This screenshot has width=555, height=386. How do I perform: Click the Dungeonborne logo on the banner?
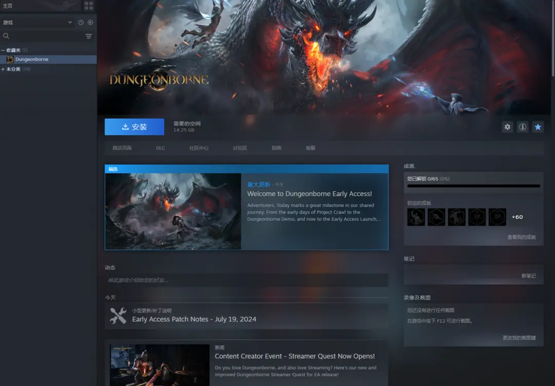point(159,80)
